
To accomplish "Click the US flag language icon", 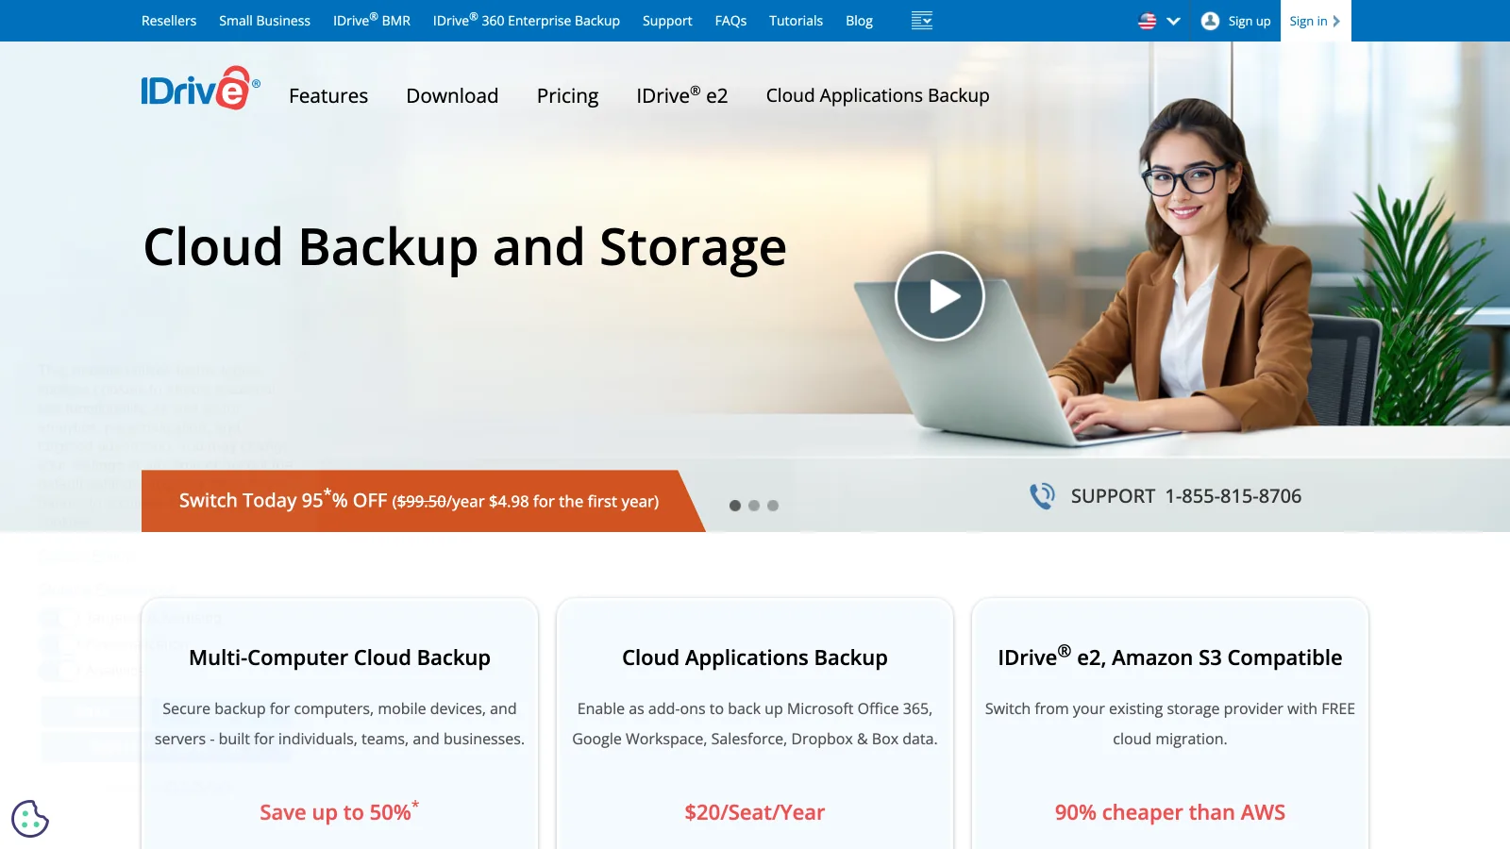I will [1148, 21].
